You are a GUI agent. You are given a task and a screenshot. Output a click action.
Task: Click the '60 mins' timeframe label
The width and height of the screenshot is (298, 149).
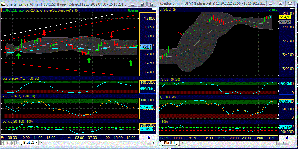click(133, 10)
